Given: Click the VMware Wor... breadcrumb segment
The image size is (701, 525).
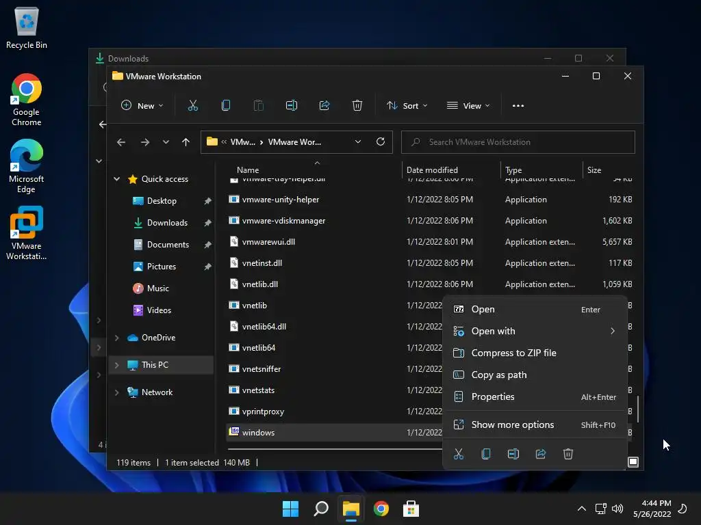Looking at the screenshot, I should (294, 142).
